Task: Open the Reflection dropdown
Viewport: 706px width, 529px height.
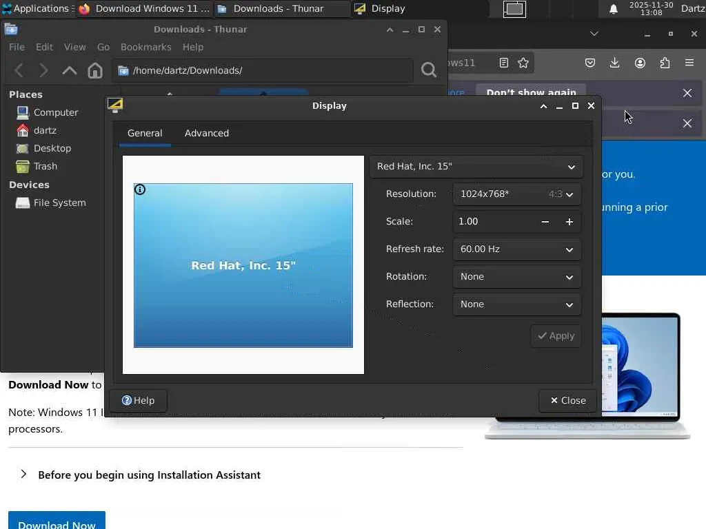Action: click(517, 304)
